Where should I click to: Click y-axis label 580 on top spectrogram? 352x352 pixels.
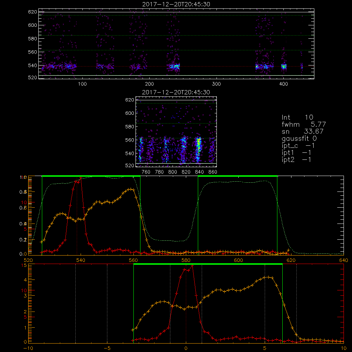coord(32,39)
